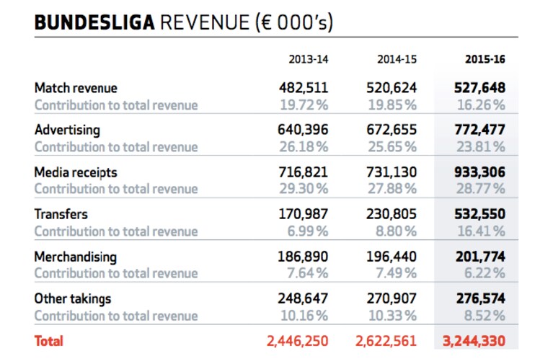Click Match revenue 2013-14 value 482,511

click(304, 88)
